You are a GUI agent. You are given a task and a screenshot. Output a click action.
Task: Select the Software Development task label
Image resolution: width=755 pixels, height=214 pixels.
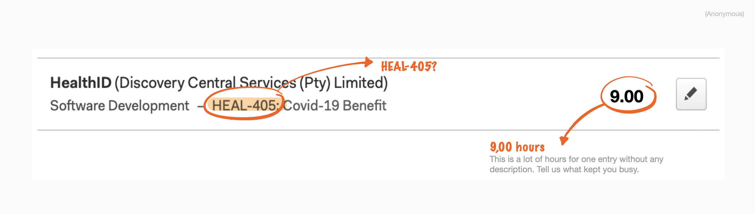pyautogui.click(x=120, y=106)
